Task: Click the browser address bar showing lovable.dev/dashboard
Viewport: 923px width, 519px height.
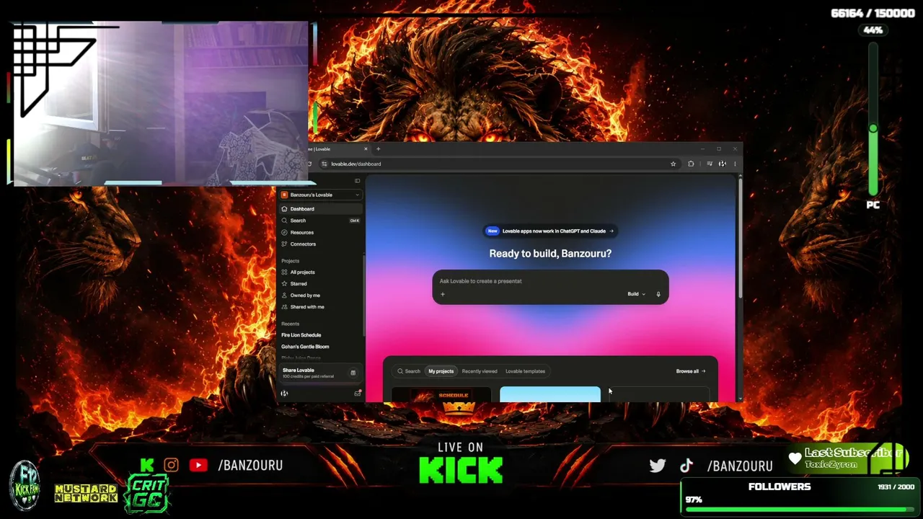Action: pyautogui.click(x=498, y=164)
